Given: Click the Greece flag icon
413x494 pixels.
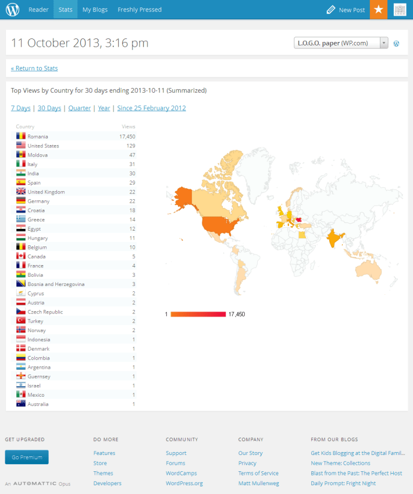Looking at the screenshot, I should (21, 219).
